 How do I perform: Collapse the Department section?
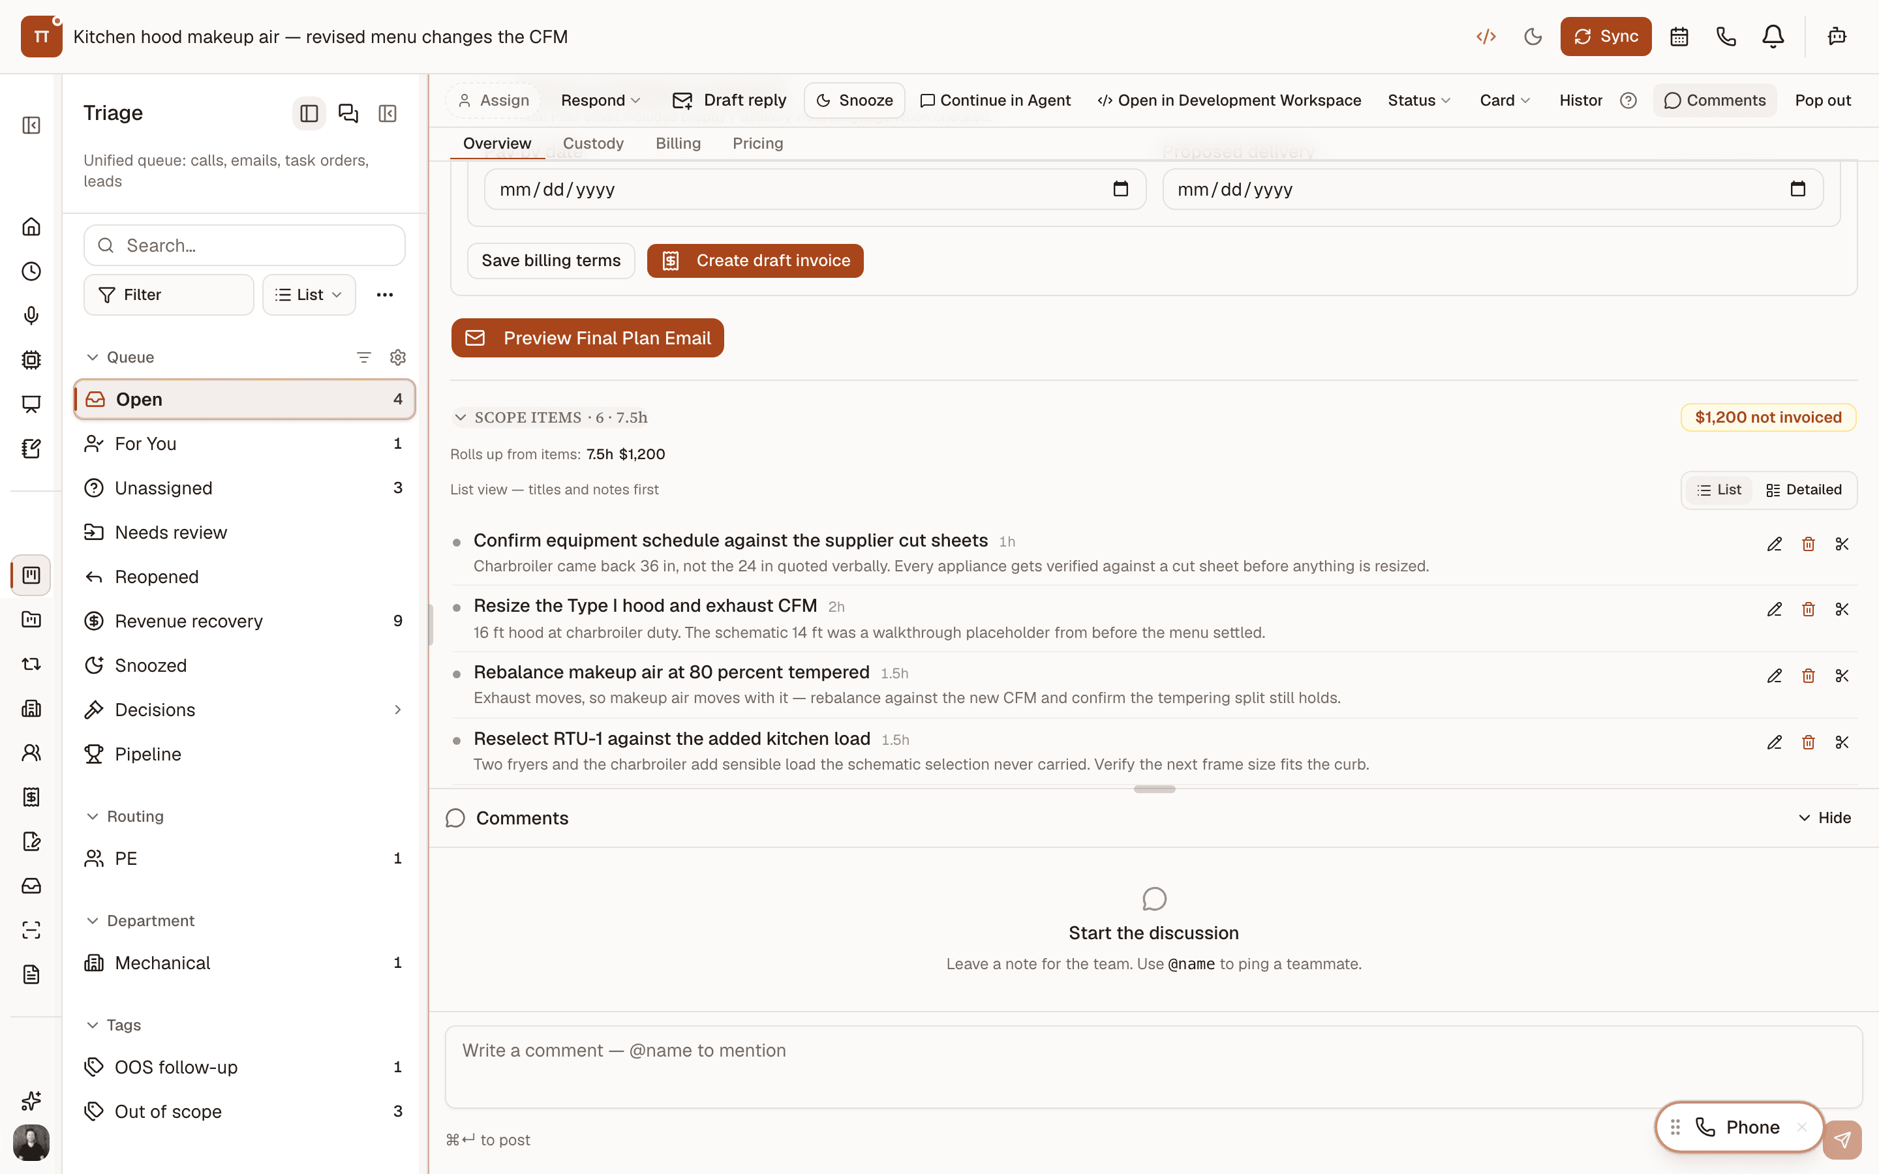coord(93,921)
